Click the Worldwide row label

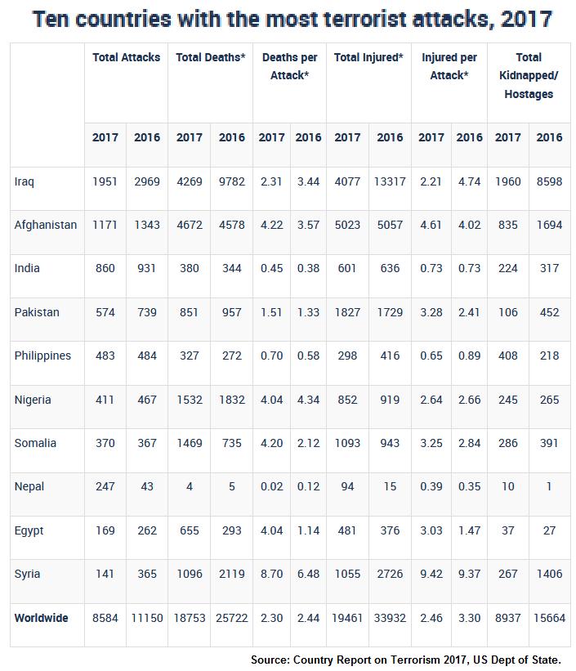41,618
